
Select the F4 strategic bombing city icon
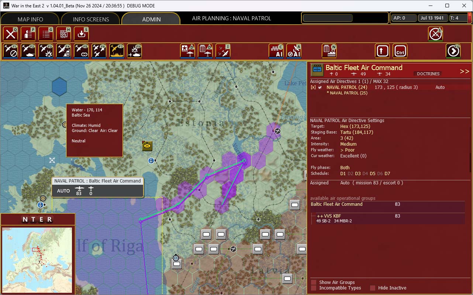coord(63,51)
